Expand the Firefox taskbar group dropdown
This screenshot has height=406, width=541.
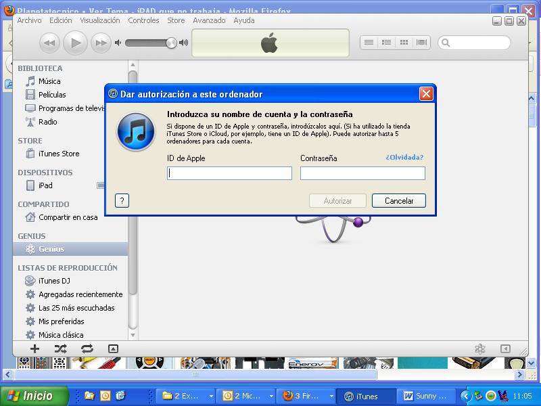click(331, 396)
